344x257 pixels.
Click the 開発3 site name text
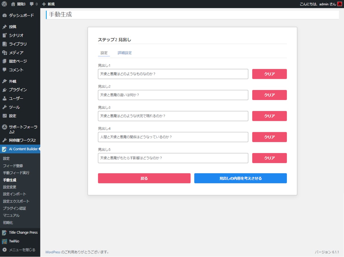click(21, 4)
